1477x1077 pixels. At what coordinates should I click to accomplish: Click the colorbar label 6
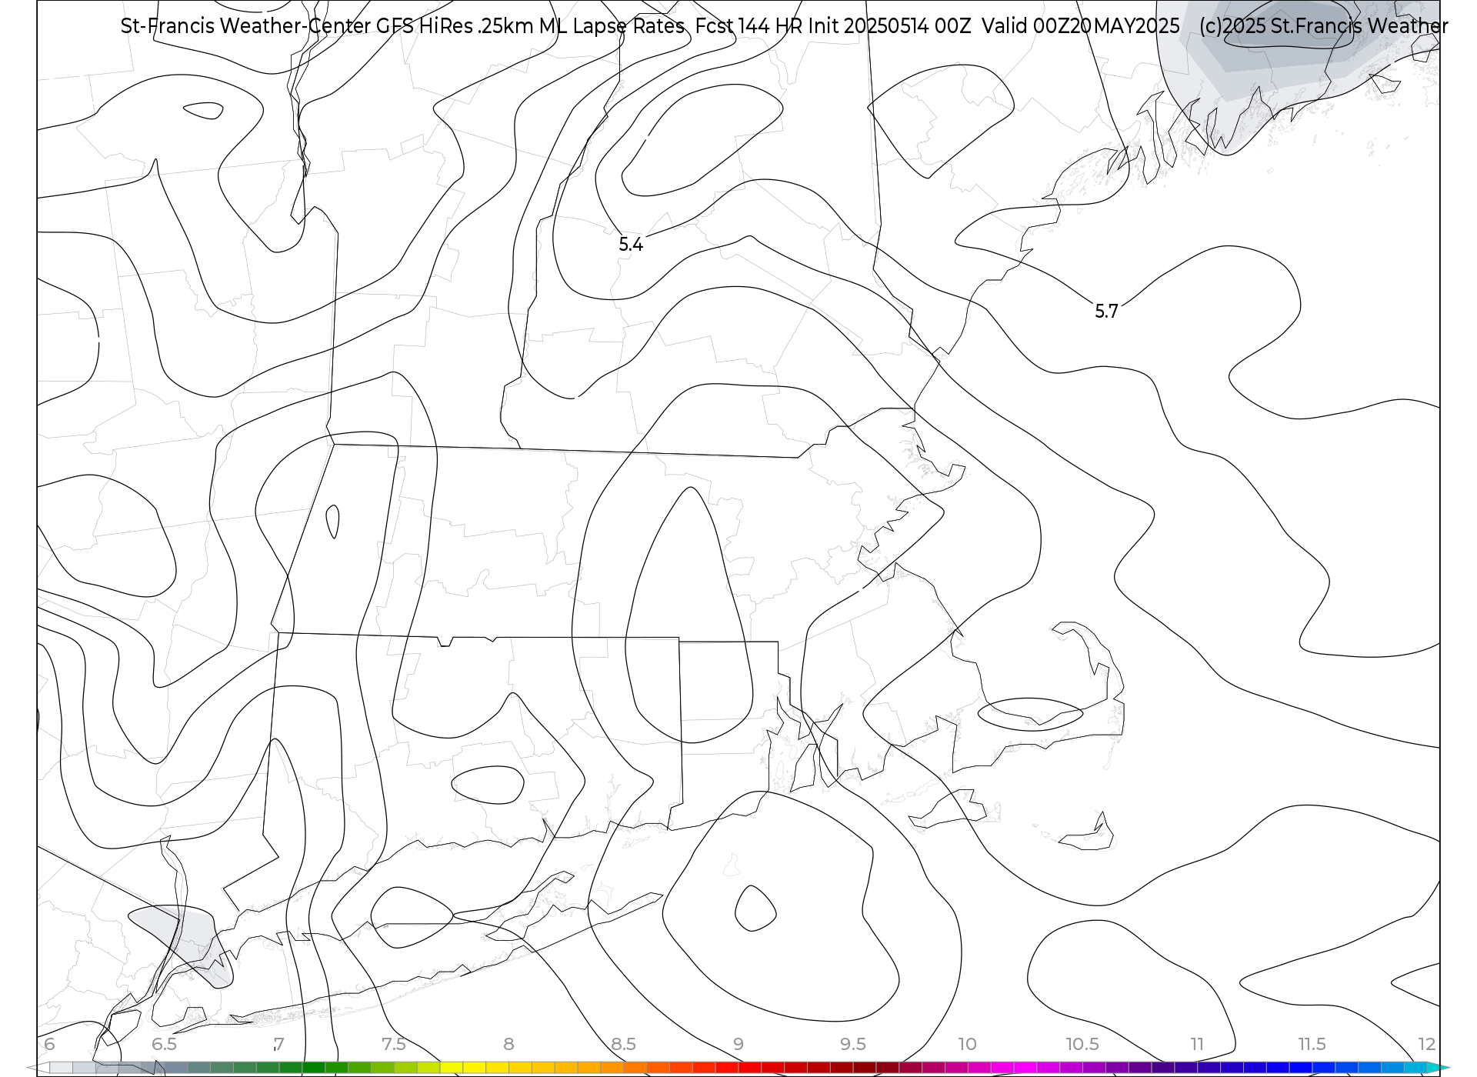tap(49, 1044)
